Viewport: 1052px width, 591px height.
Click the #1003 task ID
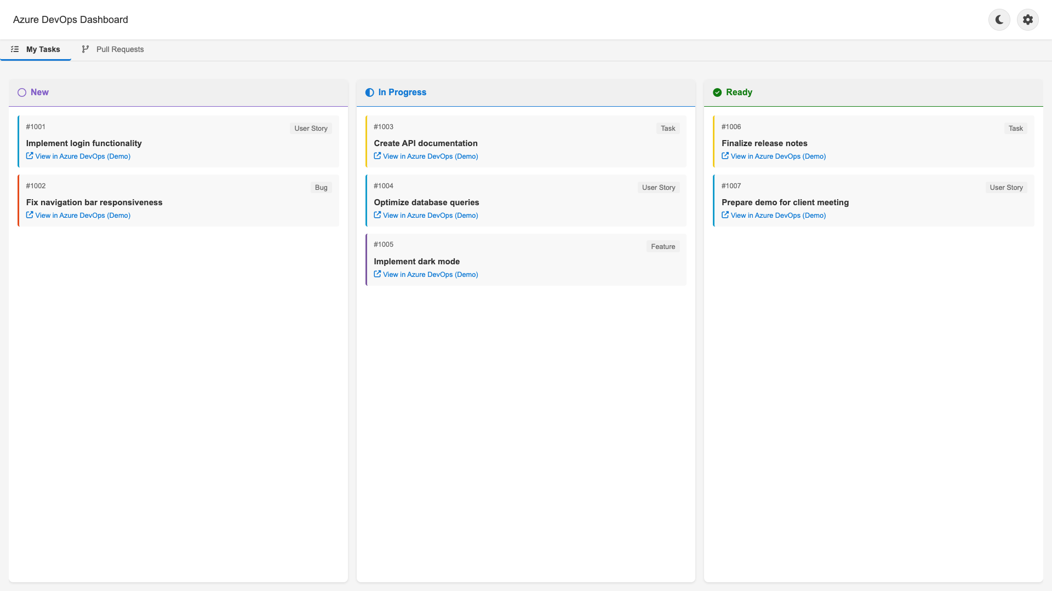coord(384,127)
